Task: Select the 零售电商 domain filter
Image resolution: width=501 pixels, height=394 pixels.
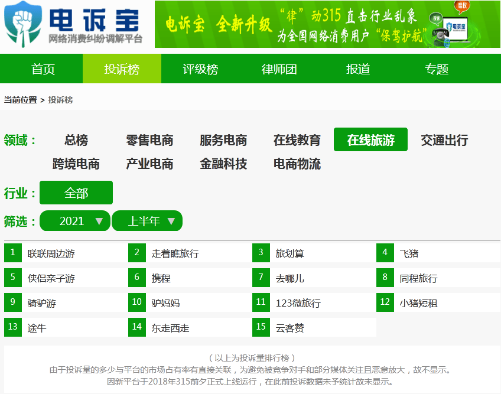Action: tap(149, 140)
